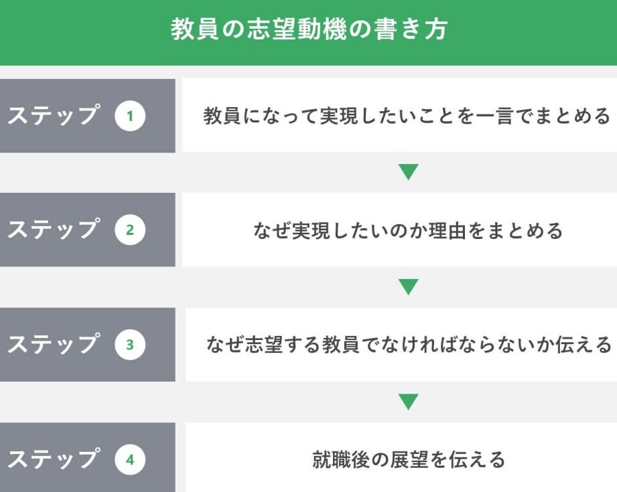Click the 教員の志望動機の書き方 title

pyautogui.click(x=308, y=30)
